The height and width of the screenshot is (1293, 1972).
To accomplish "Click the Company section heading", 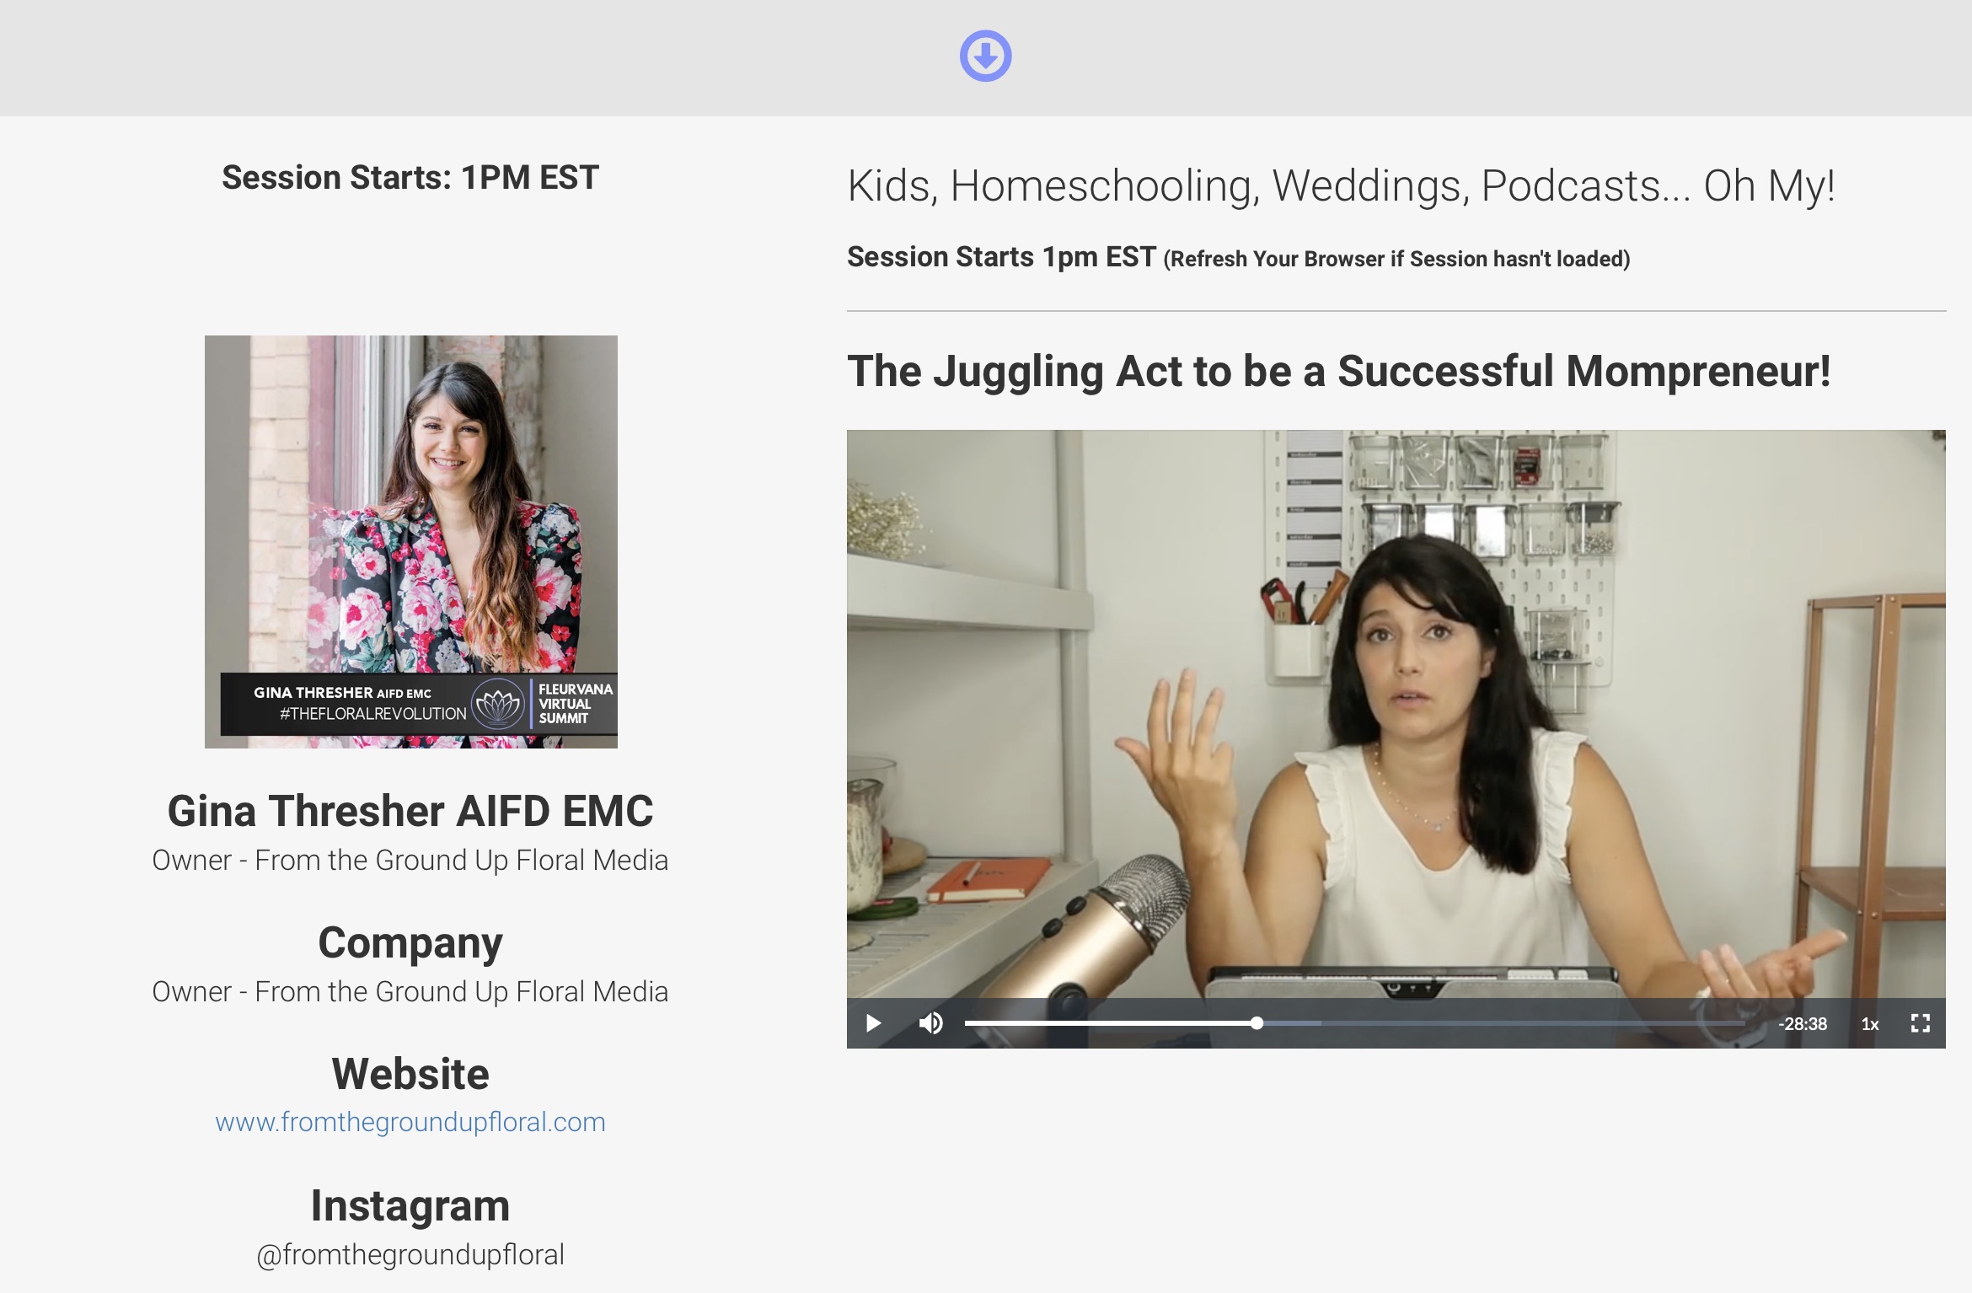I will point(410,942).
